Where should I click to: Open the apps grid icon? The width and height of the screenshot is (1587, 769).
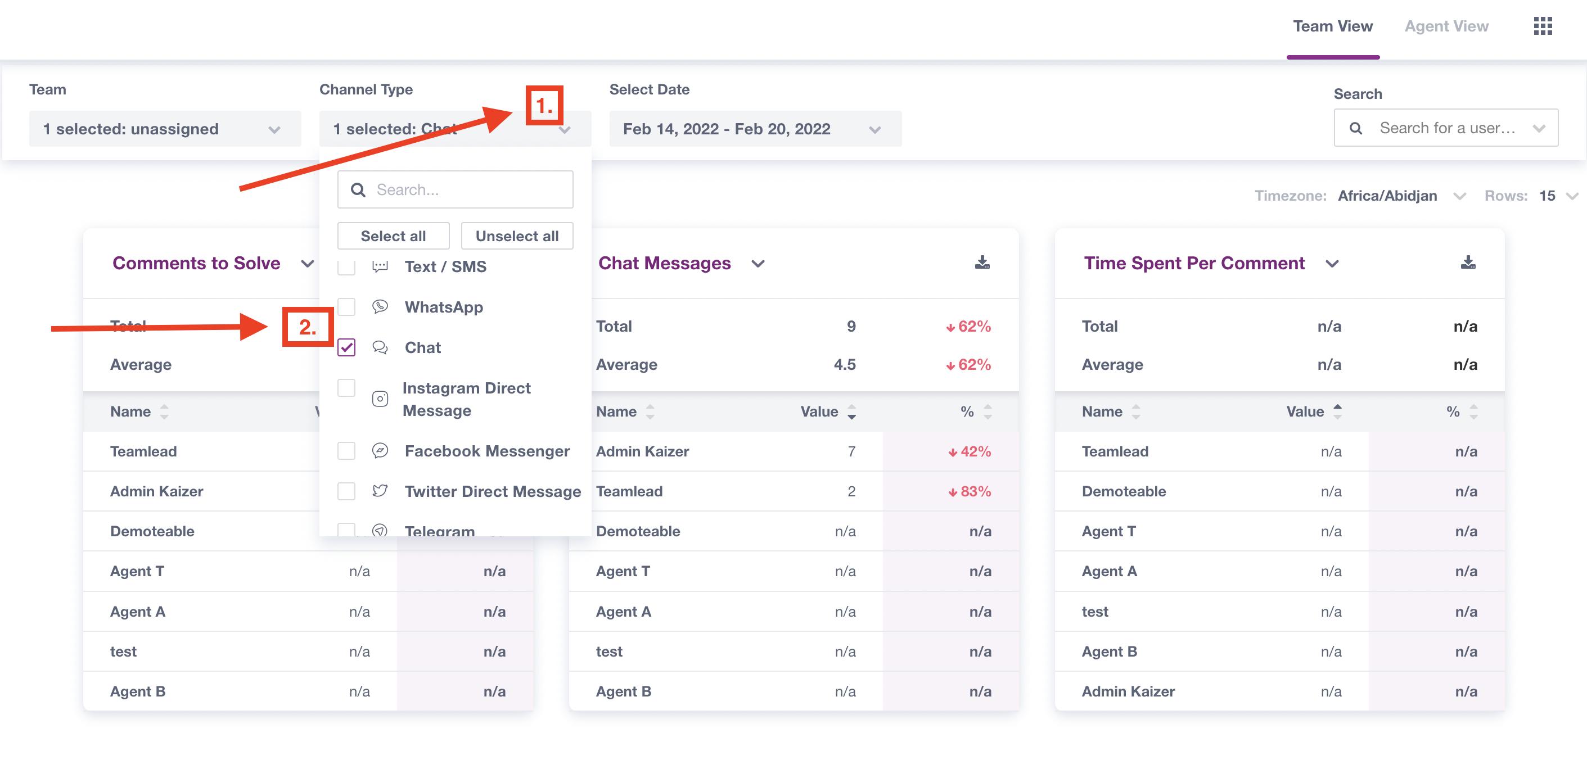click(1542, 26)
